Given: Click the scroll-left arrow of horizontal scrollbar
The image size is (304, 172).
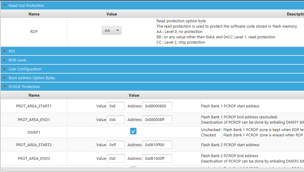Looking at the screenshot, I should (x=2, y=170).
